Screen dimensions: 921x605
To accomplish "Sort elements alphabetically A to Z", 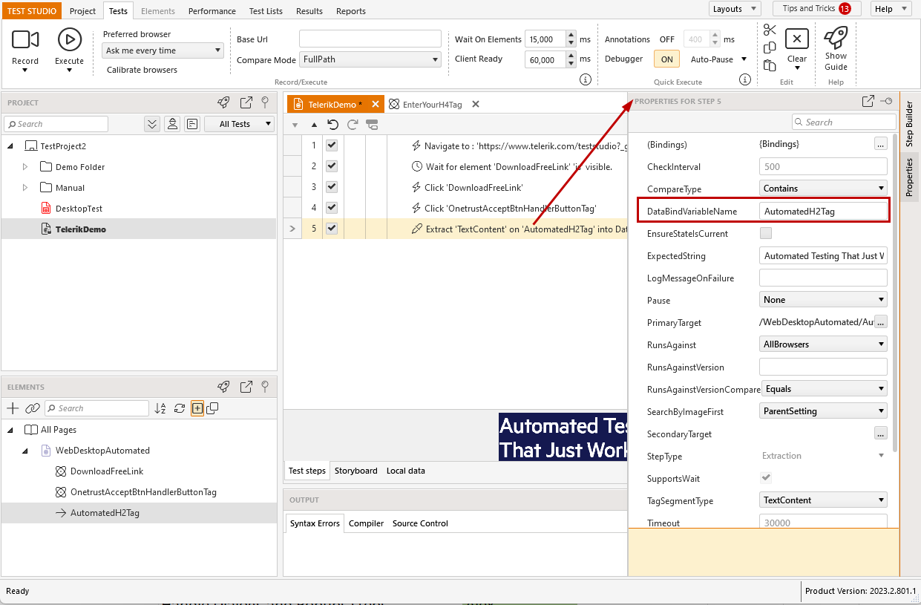I will point(160,408).
